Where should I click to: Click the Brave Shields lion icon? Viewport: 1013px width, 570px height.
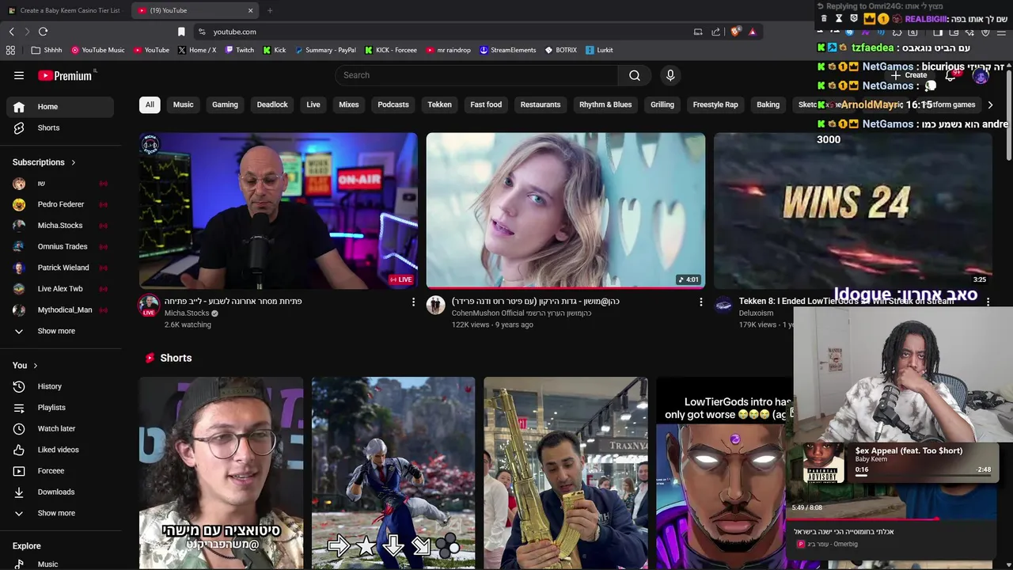(735, 32)
